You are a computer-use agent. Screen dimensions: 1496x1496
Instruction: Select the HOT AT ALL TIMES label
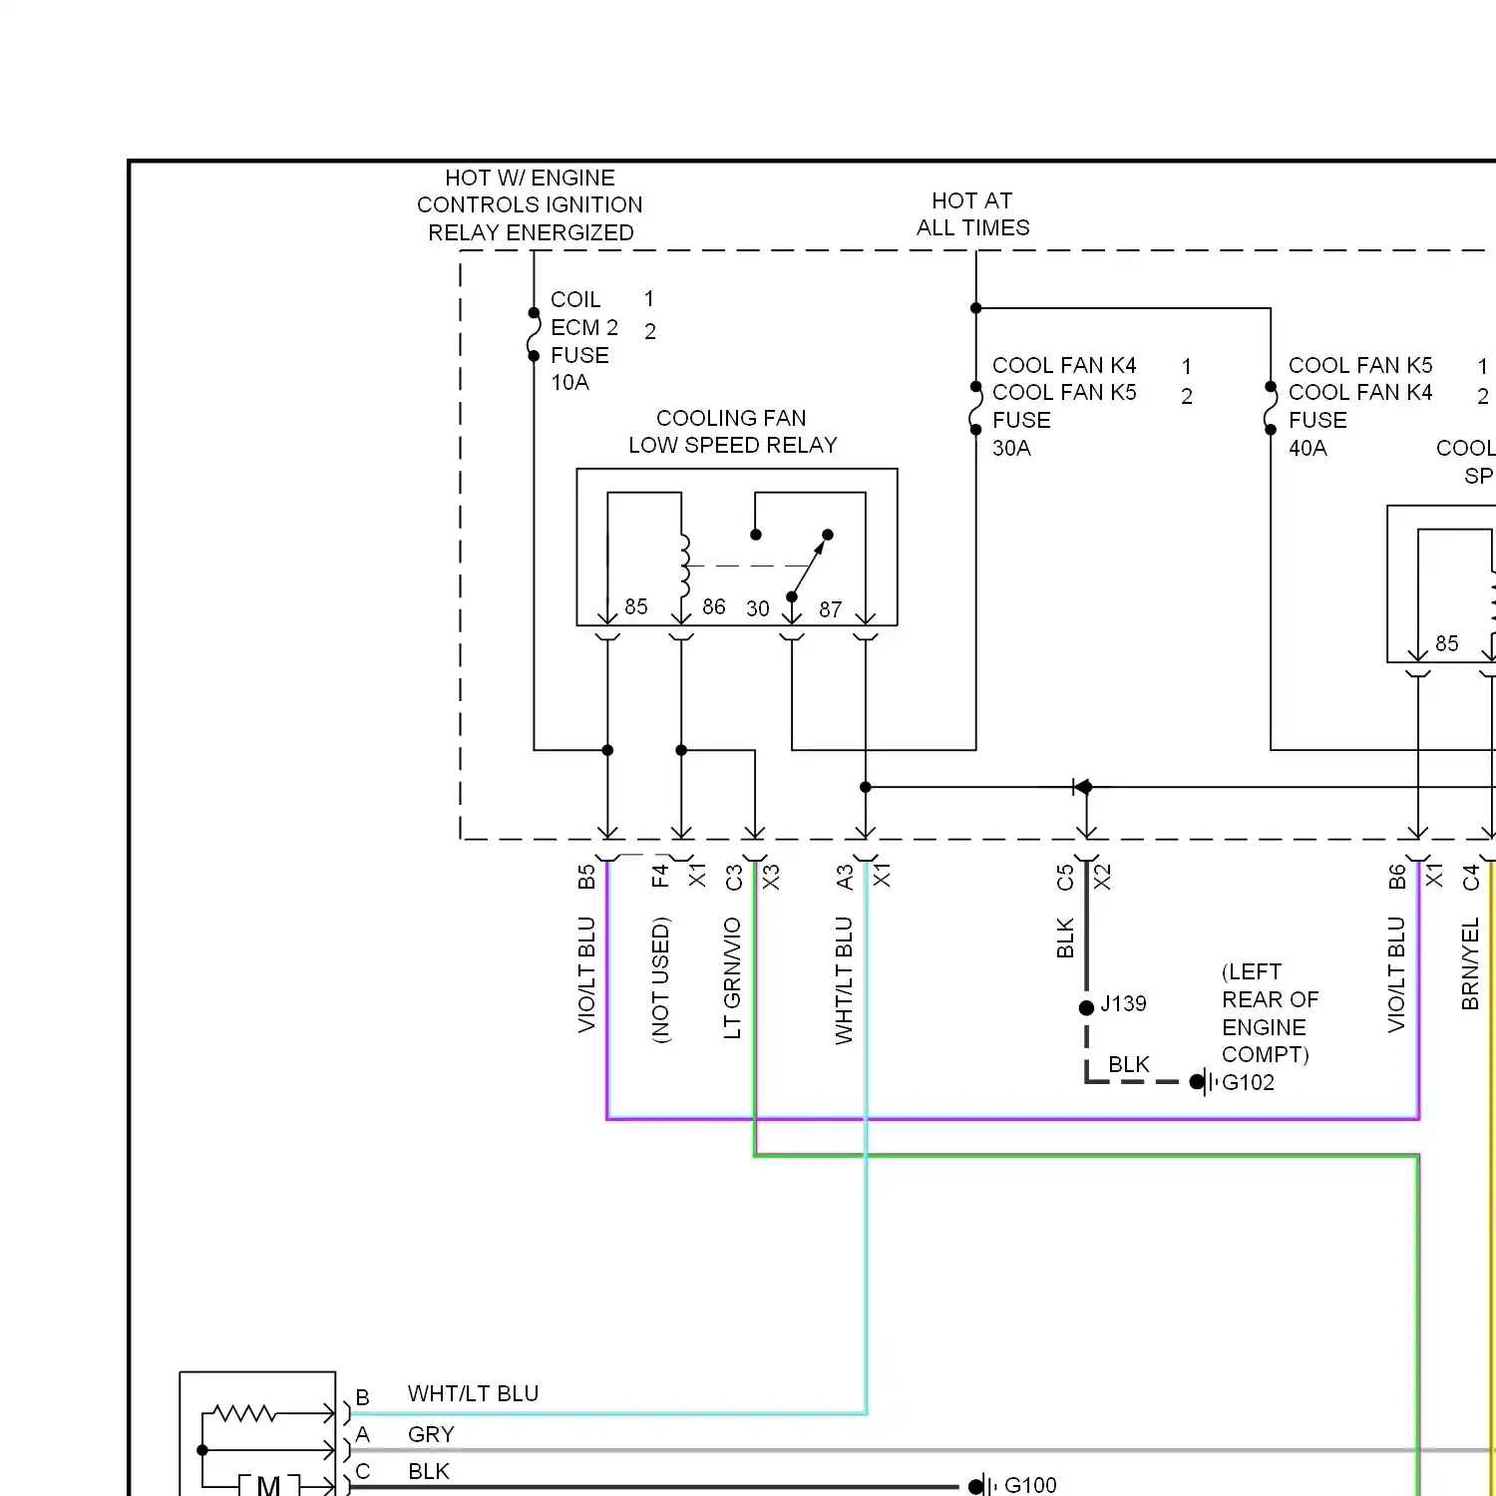tap(972, 214)
